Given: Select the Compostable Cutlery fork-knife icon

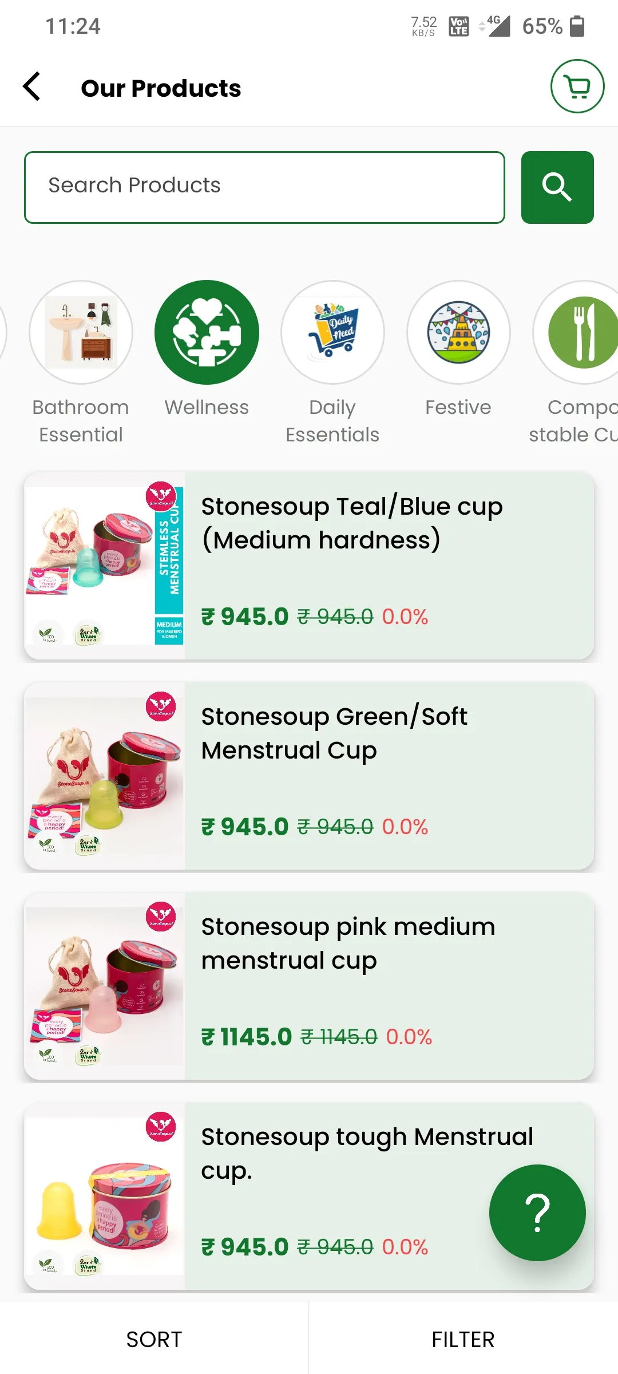Looking at the screenshot, I should click(578, 332).
